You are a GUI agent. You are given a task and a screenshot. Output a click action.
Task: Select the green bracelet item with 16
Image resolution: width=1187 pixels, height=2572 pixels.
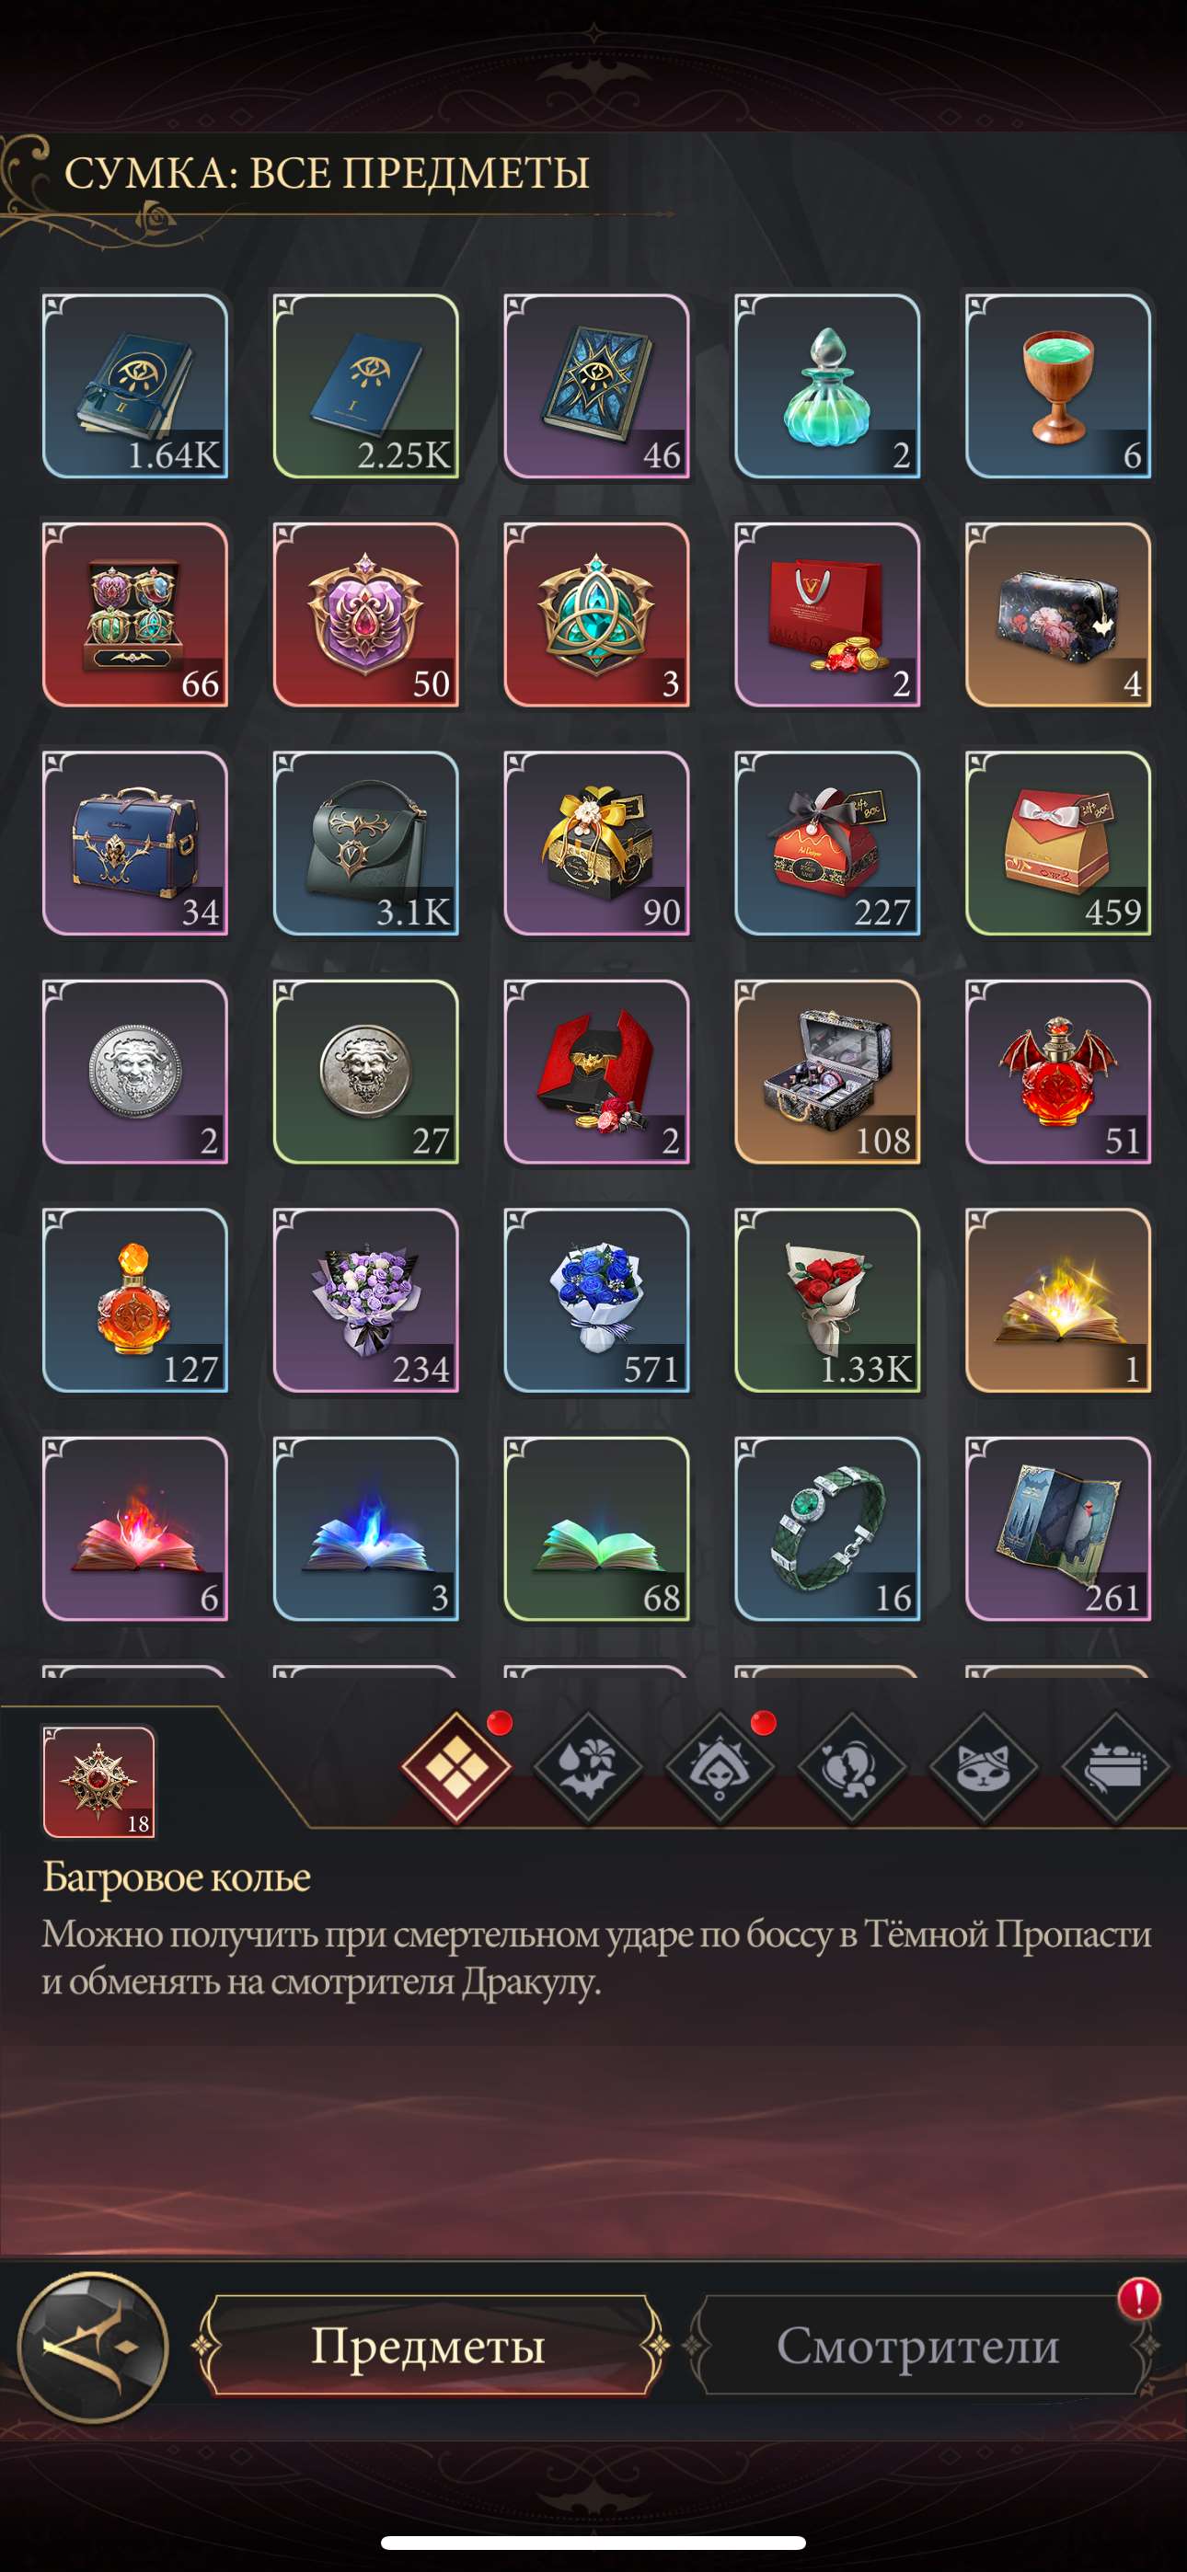tap(827, 1528)
